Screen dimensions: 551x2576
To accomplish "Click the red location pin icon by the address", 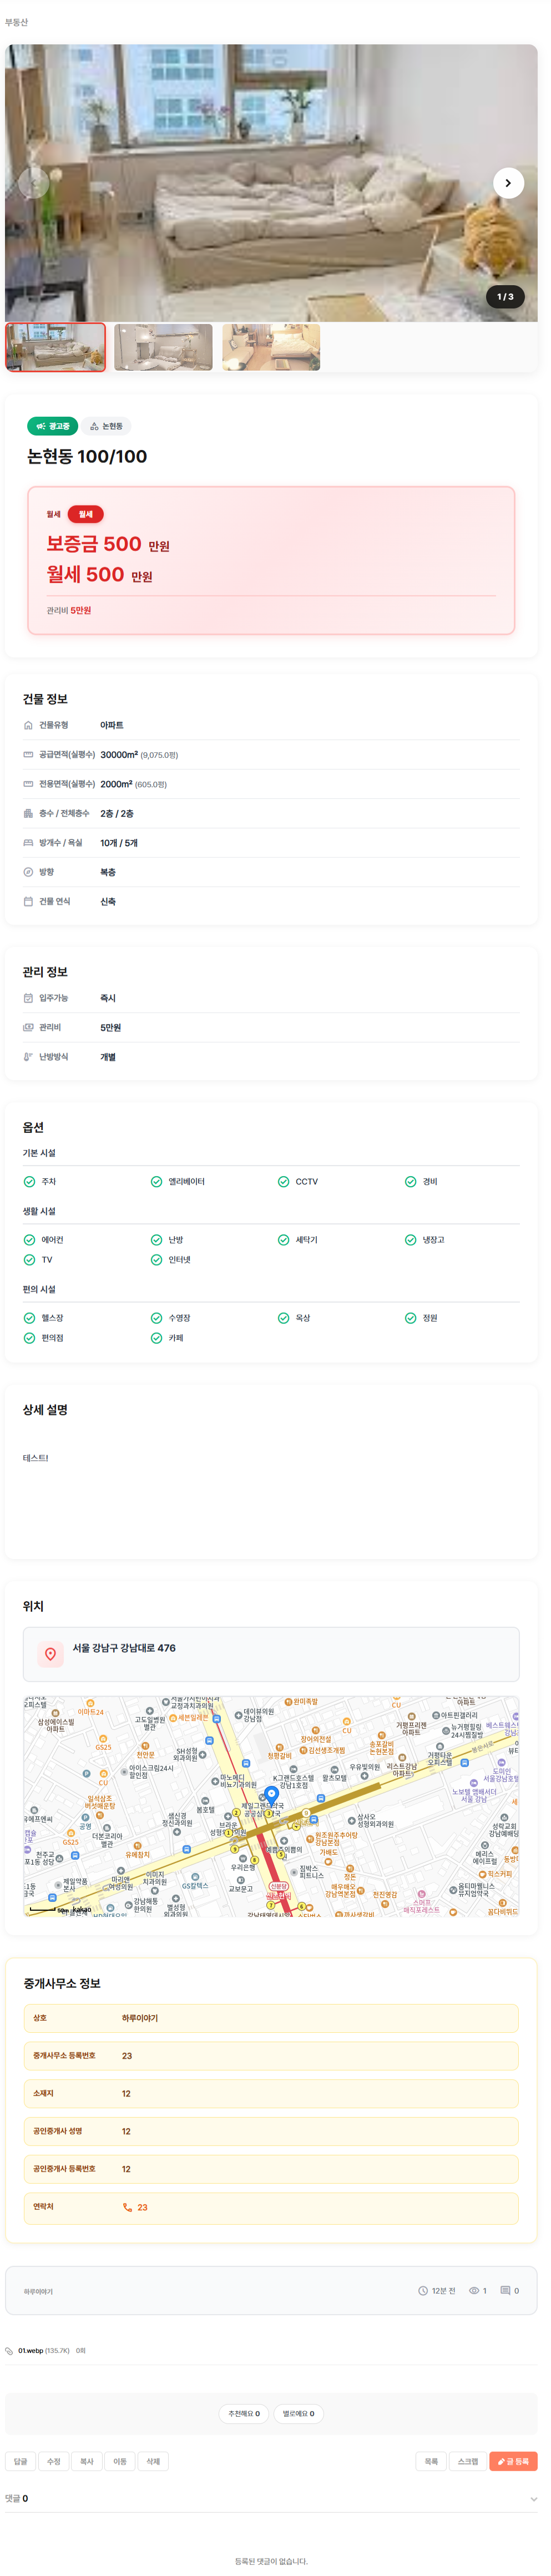I will [50, 1653].
